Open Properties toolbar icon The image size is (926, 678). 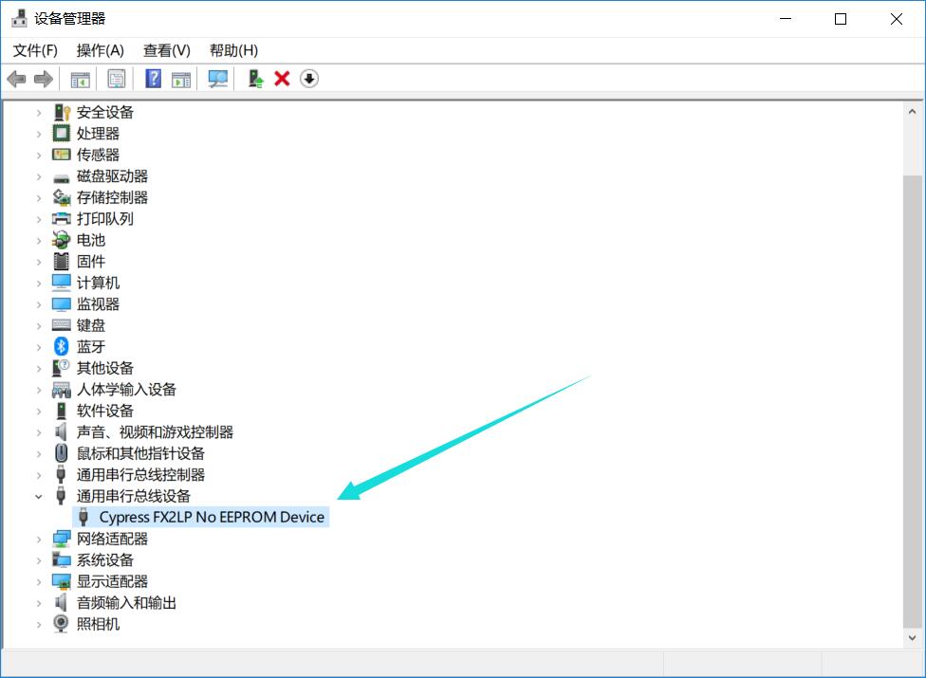pyautogui.click(x=117, y=79)
